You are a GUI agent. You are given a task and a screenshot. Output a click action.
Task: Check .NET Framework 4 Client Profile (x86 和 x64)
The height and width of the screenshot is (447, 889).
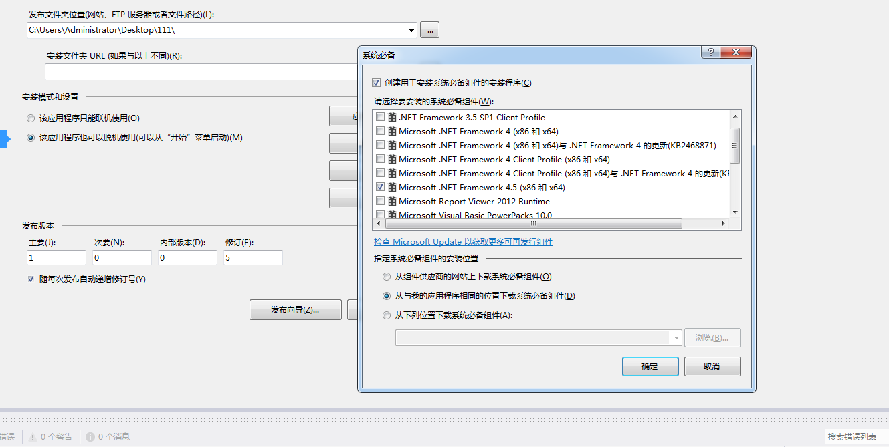tap(380, 159)
